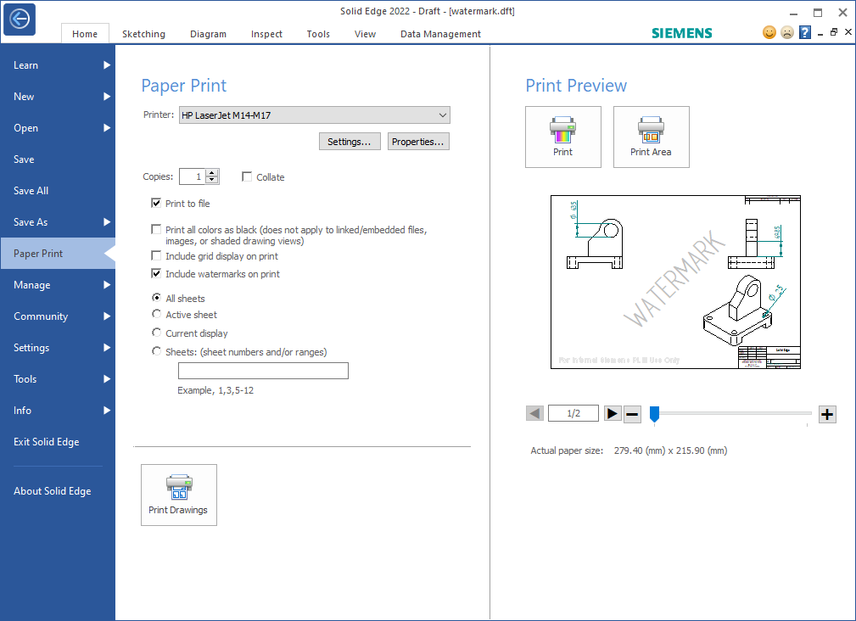This screenshot has width=856, height=621.
Task: Select the Sheets range radio option
Action: (x=157, y=351)
